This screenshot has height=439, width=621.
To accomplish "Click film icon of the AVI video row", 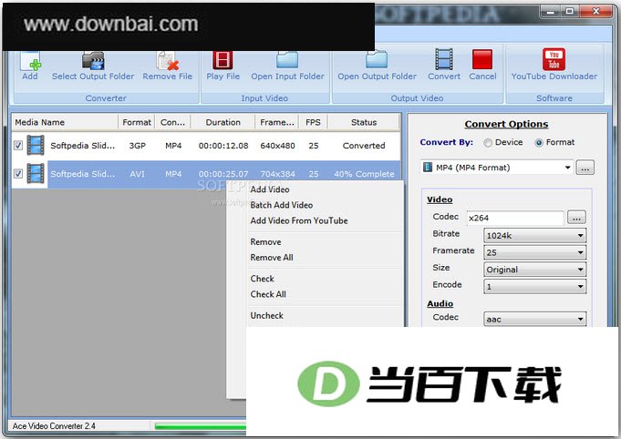I will [x=36, y=174].
